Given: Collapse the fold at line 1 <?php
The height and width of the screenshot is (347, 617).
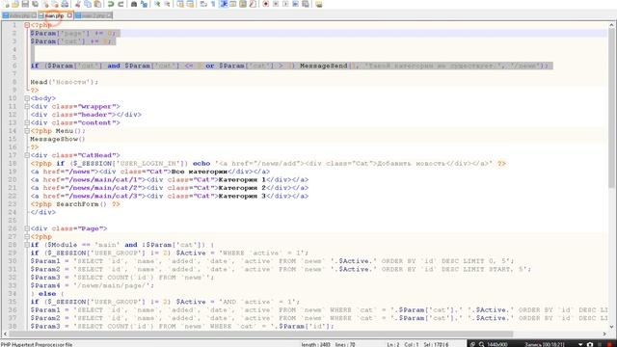Looking at the screenshot, I should [27, 25].
